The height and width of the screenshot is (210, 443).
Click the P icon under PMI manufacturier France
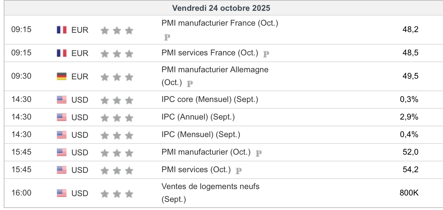(167, 37)
